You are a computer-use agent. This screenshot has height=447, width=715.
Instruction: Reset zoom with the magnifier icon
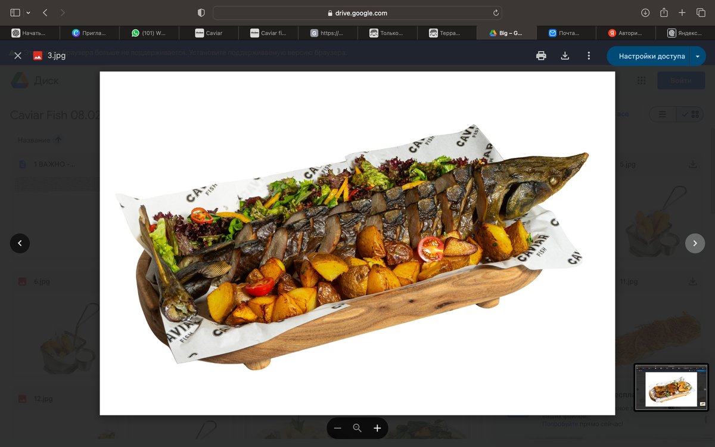357,428
